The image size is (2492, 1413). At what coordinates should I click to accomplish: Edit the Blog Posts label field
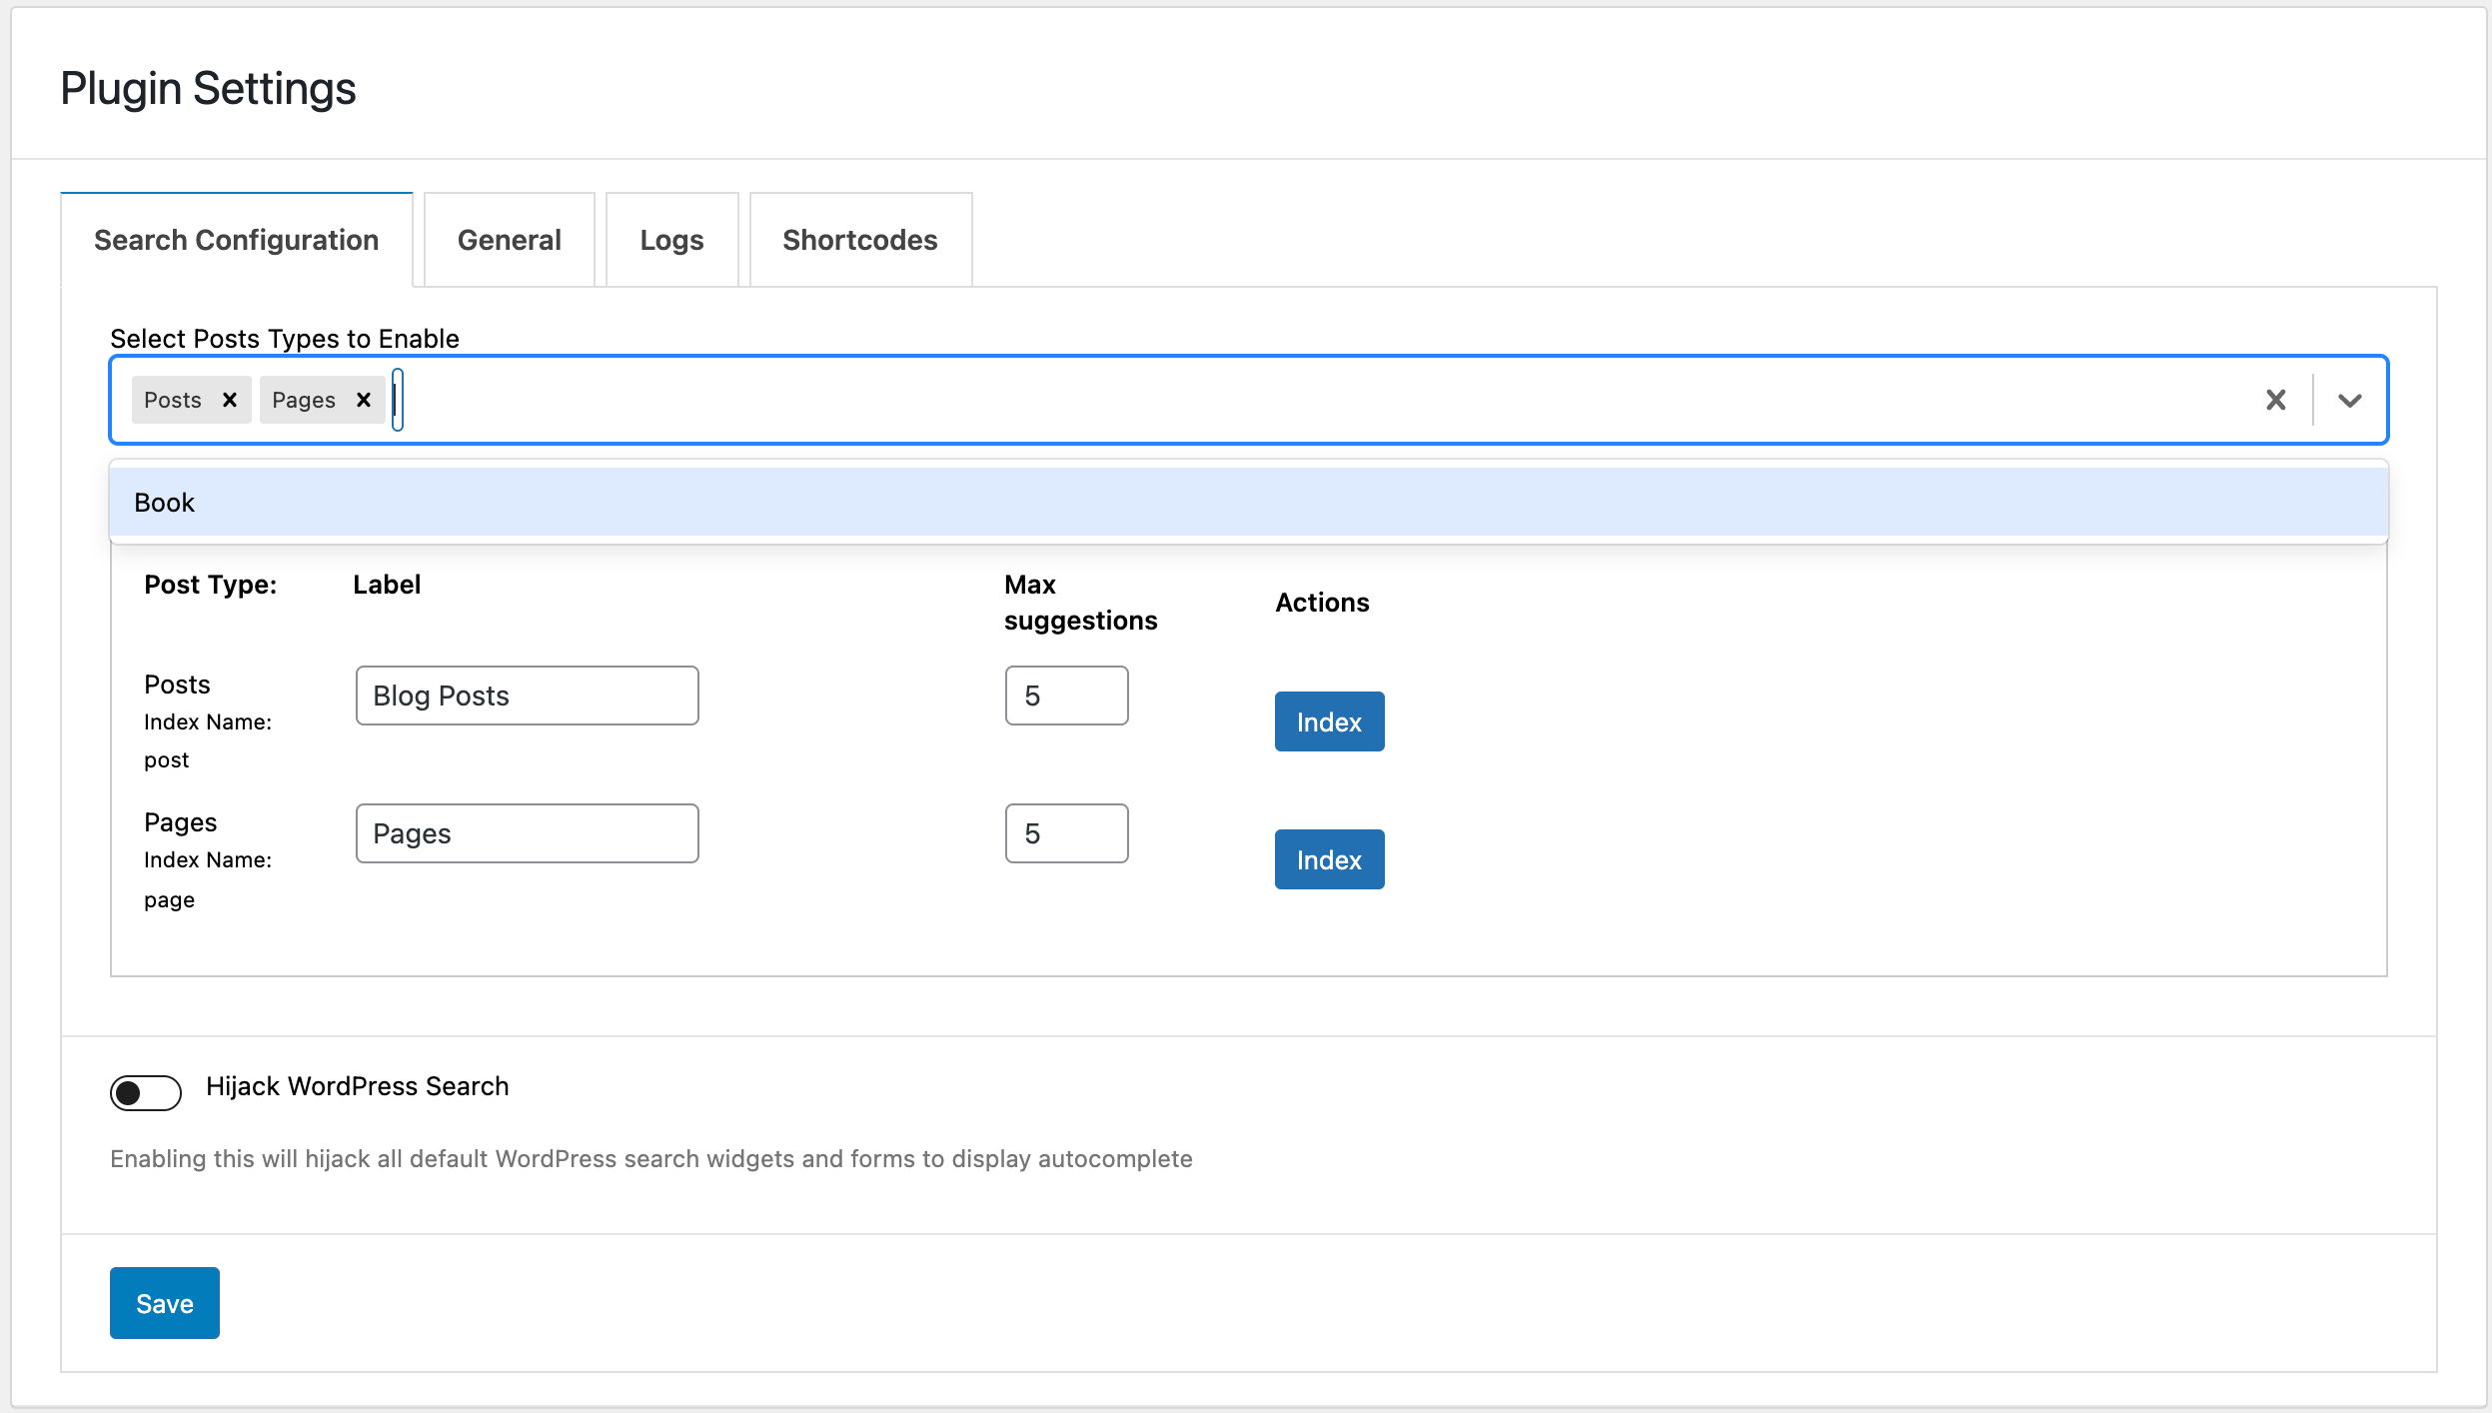point(527,696)
